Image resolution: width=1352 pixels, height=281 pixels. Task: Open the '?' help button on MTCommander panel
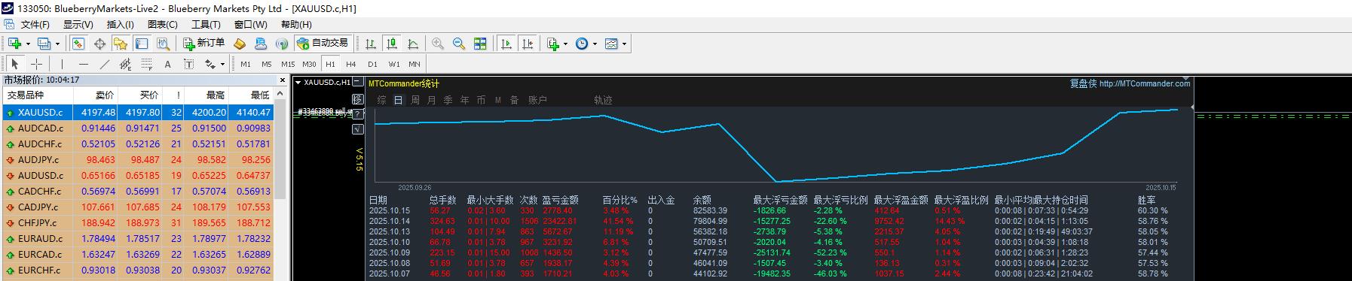pos(358,113)
